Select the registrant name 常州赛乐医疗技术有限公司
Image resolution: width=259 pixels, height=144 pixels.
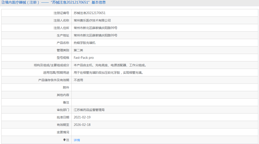[92, 20]
